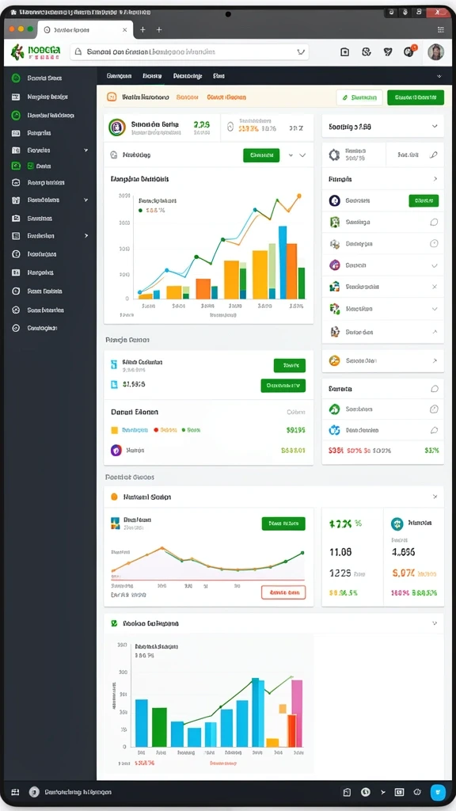Screen dimensions: 456x811
Task: Open the user profile avatar photo
Action: (436, 51)
